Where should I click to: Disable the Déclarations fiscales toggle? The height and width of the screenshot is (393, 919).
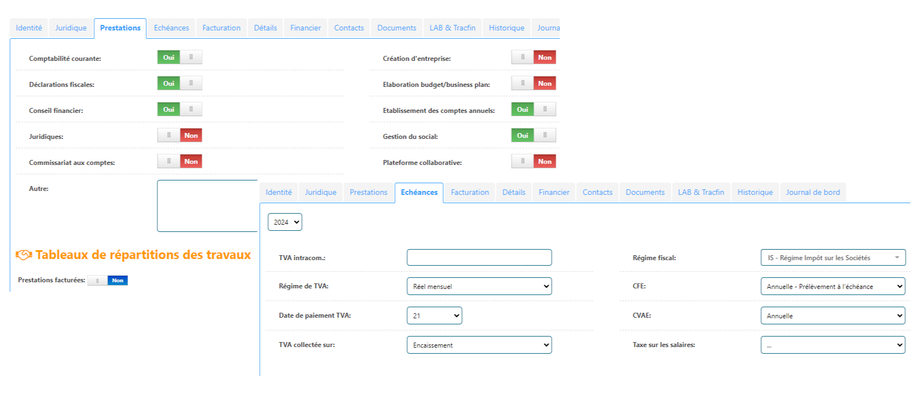pos(179,84)
